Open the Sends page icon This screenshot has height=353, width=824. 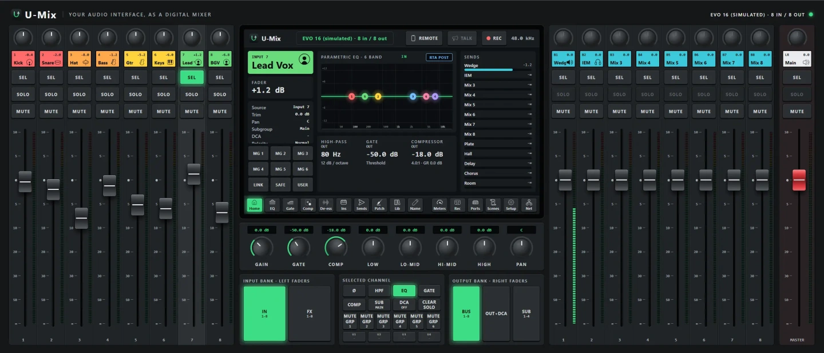[x=361, y=205]
